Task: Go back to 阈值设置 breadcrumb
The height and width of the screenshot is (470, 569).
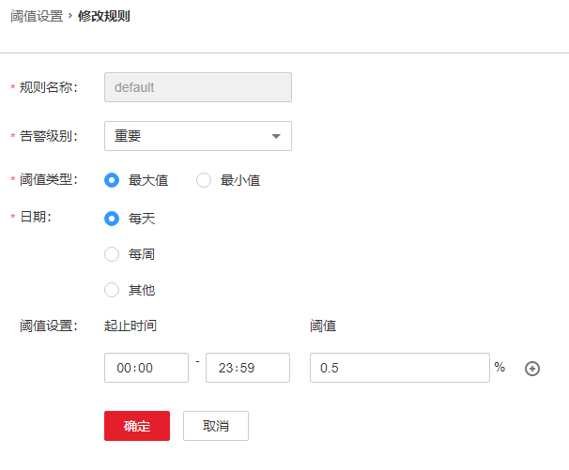Action: (x=37, y=16)
